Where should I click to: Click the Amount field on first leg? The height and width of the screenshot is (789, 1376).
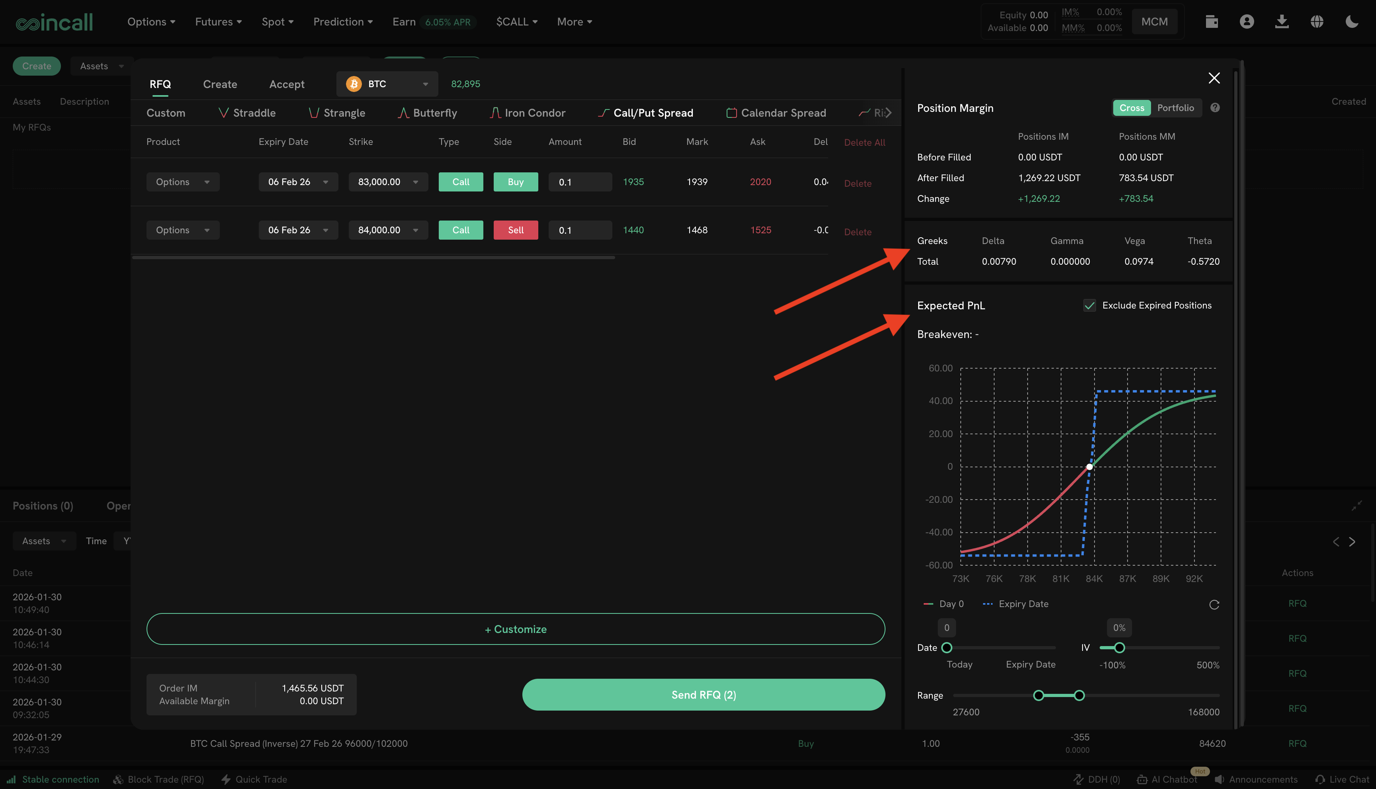(x=580, y=182)
